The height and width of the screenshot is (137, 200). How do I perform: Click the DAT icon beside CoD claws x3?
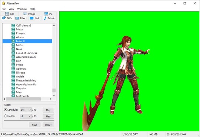click(x=13, y=26)
